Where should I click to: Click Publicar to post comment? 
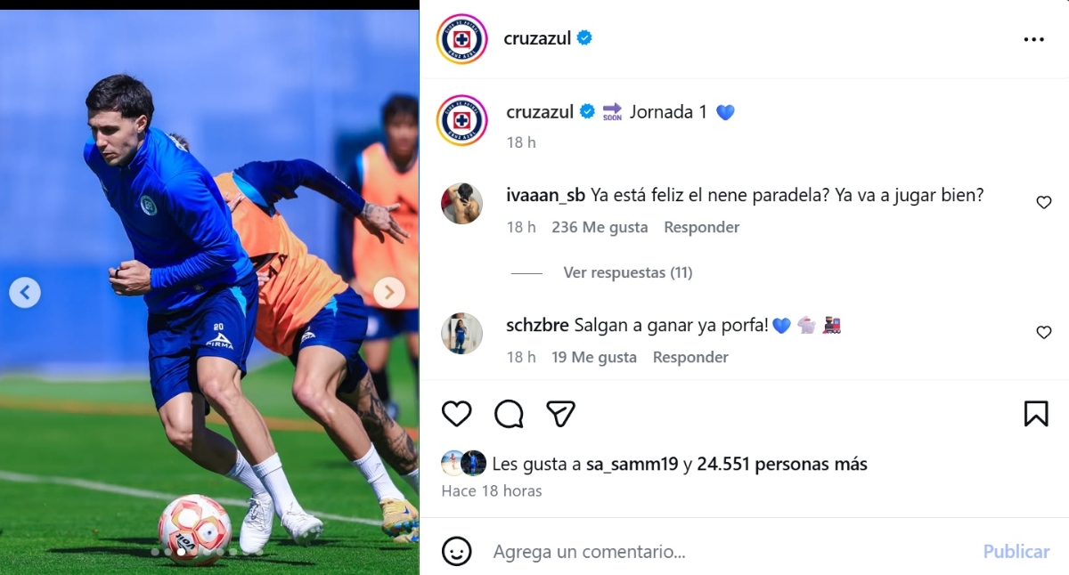(1016, 552)
